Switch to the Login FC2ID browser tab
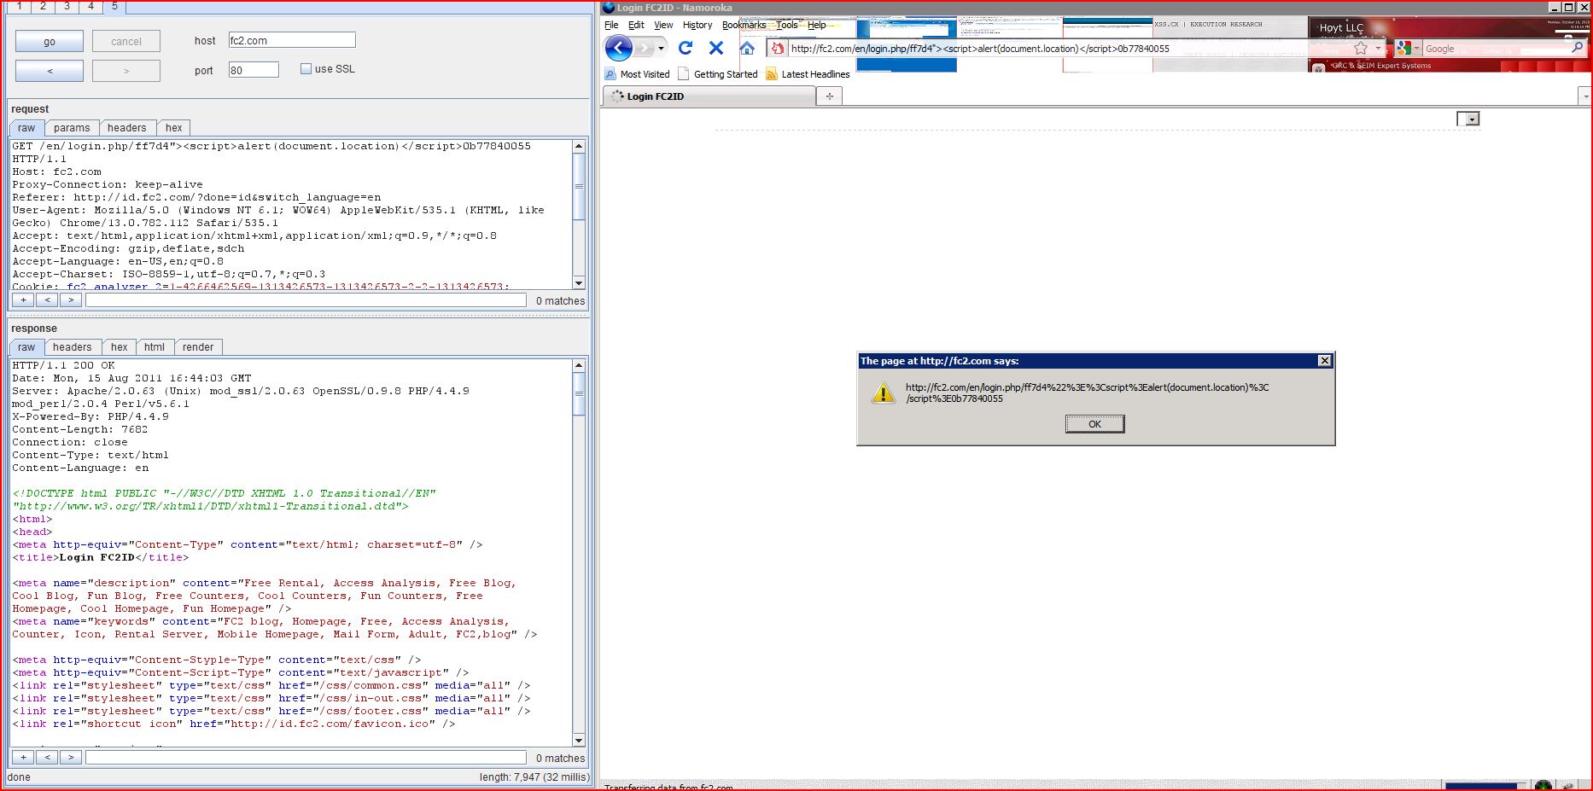This screenshot has height=791, width=1593. [x=709, y=96]
